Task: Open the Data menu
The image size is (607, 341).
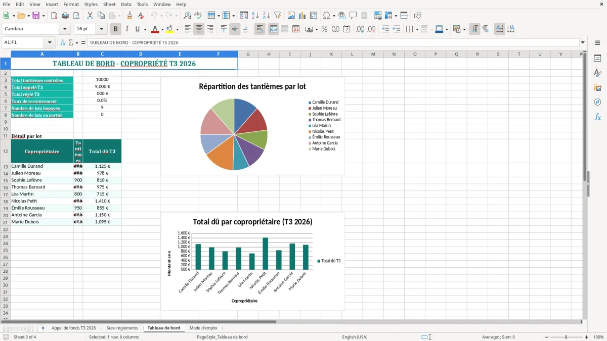Action: [126, 4]
